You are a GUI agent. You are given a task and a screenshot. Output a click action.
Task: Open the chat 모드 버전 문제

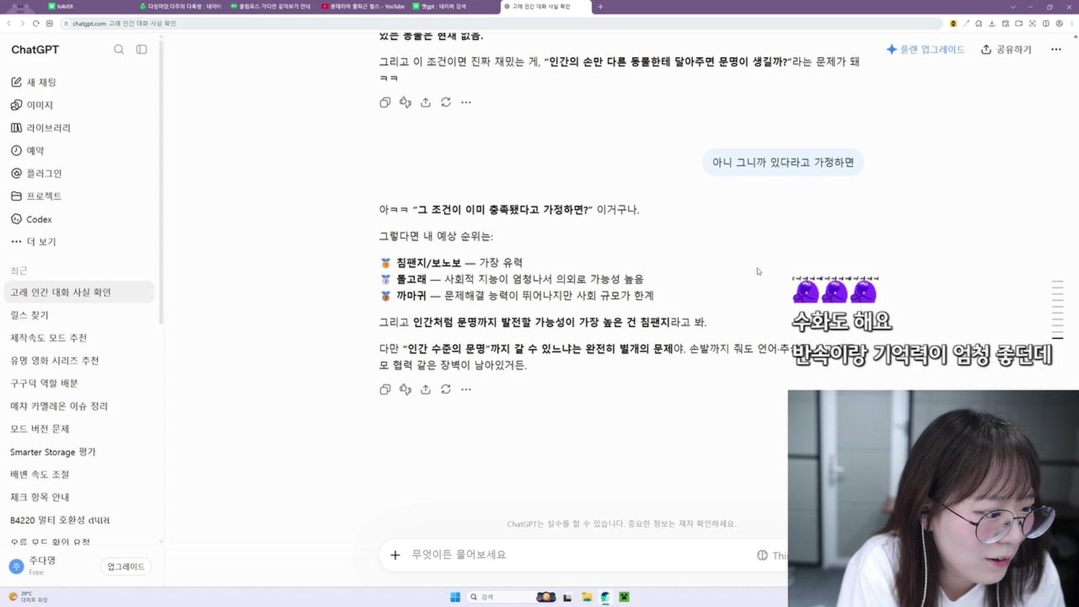pyautogui.click(x=79, y=429)
